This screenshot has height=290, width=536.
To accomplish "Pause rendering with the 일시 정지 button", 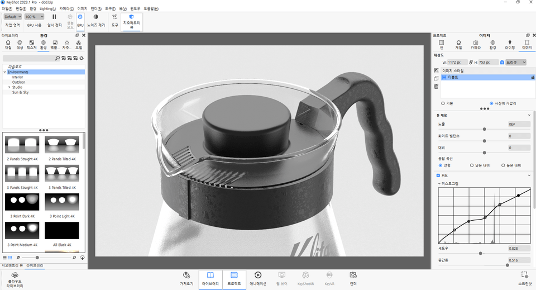I will tap(54, 17).
